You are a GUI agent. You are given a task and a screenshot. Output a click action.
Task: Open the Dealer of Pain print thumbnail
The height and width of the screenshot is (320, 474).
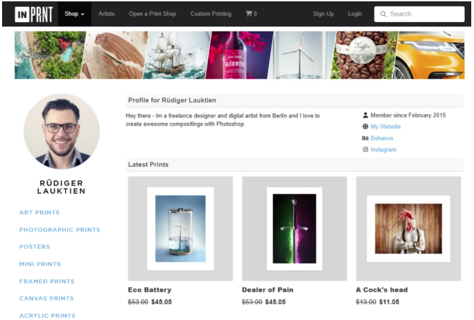(295, 228)
